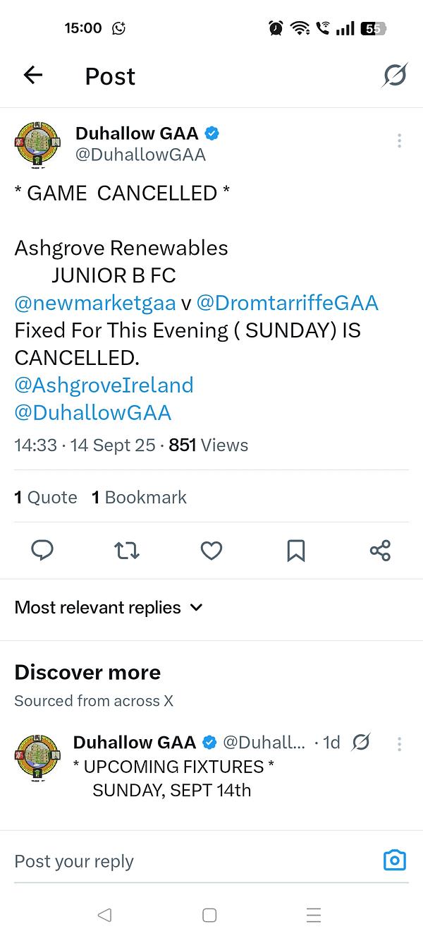
Task: Expand the Most relevant replies dropdown
Action: (109, 607)
